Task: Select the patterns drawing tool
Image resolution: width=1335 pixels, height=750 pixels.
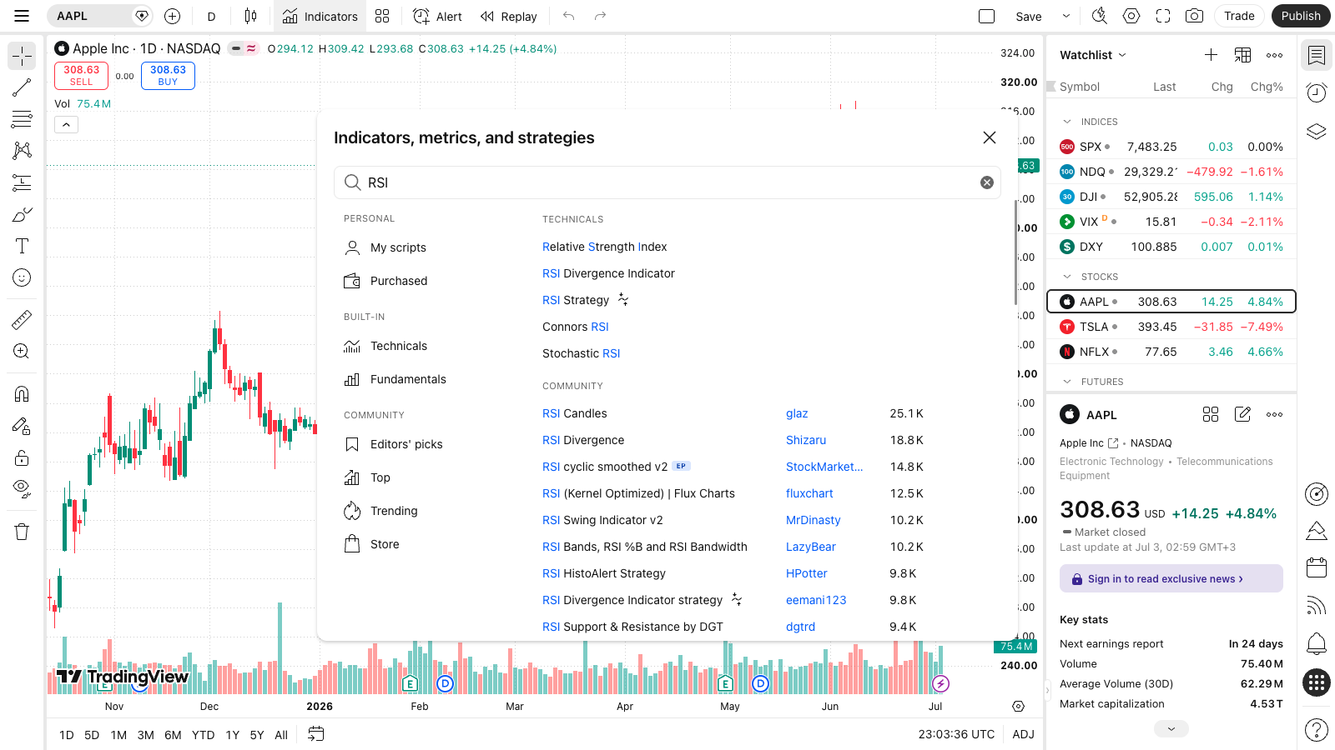Action: (22, 151)
